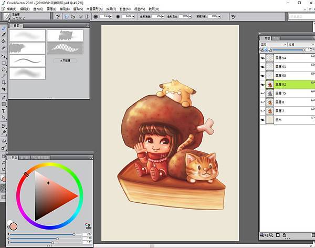The image size is (315, 248).
Task: Show hidden layer 7 via eye icon
Action: point(262,111)
